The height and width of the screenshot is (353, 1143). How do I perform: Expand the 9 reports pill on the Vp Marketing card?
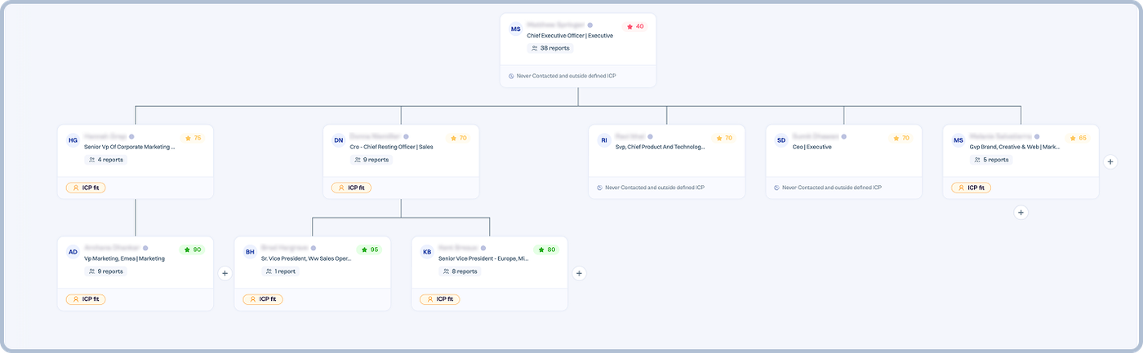[106, 271]
